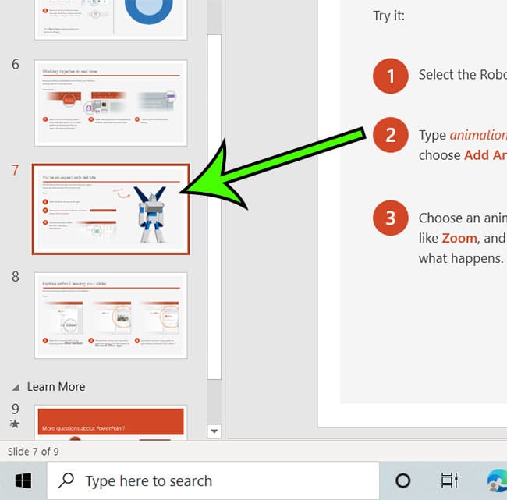The width and height of the screenshot is (507, 500).
Task: Click the 'Type animation' step text
Action: click(x=463, y=135)
